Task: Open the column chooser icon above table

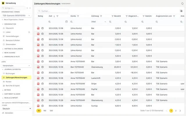Action: coord(181,11)
